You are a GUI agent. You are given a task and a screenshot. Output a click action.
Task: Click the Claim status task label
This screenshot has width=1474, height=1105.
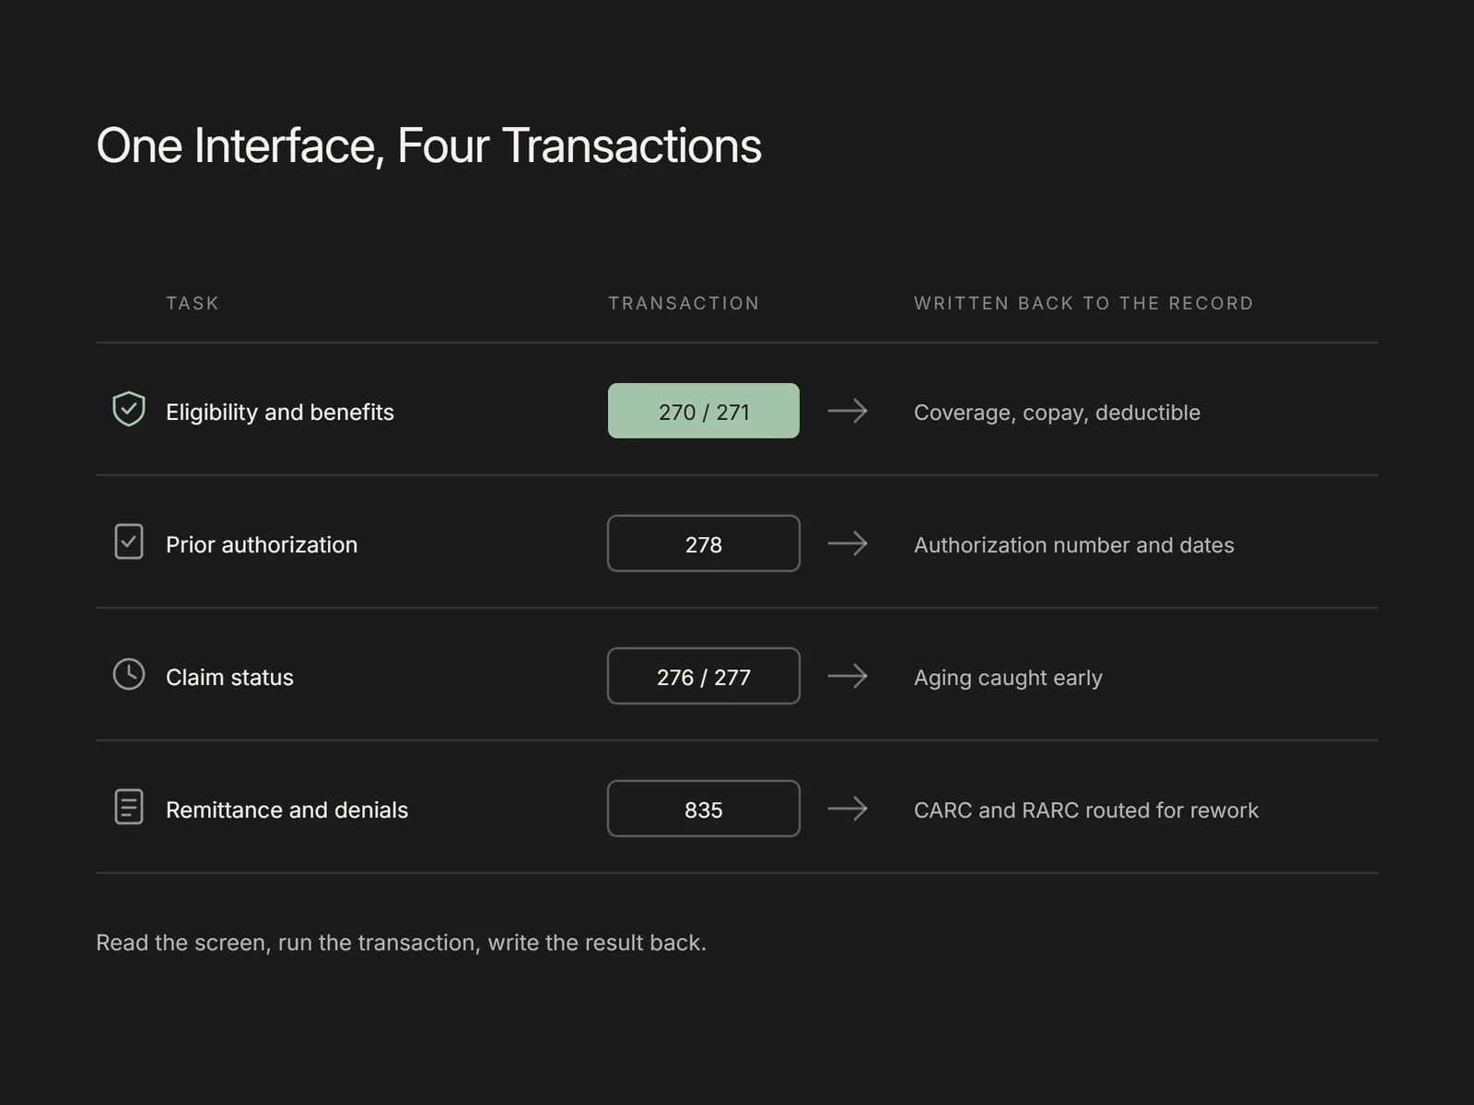point(229,678)
